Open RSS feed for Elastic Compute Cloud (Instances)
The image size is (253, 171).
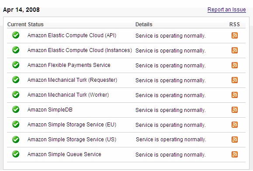click(x=235, y=50)
